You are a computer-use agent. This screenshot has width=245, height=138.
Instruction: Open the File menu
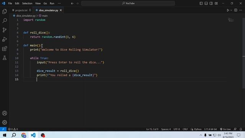(10, 3)
